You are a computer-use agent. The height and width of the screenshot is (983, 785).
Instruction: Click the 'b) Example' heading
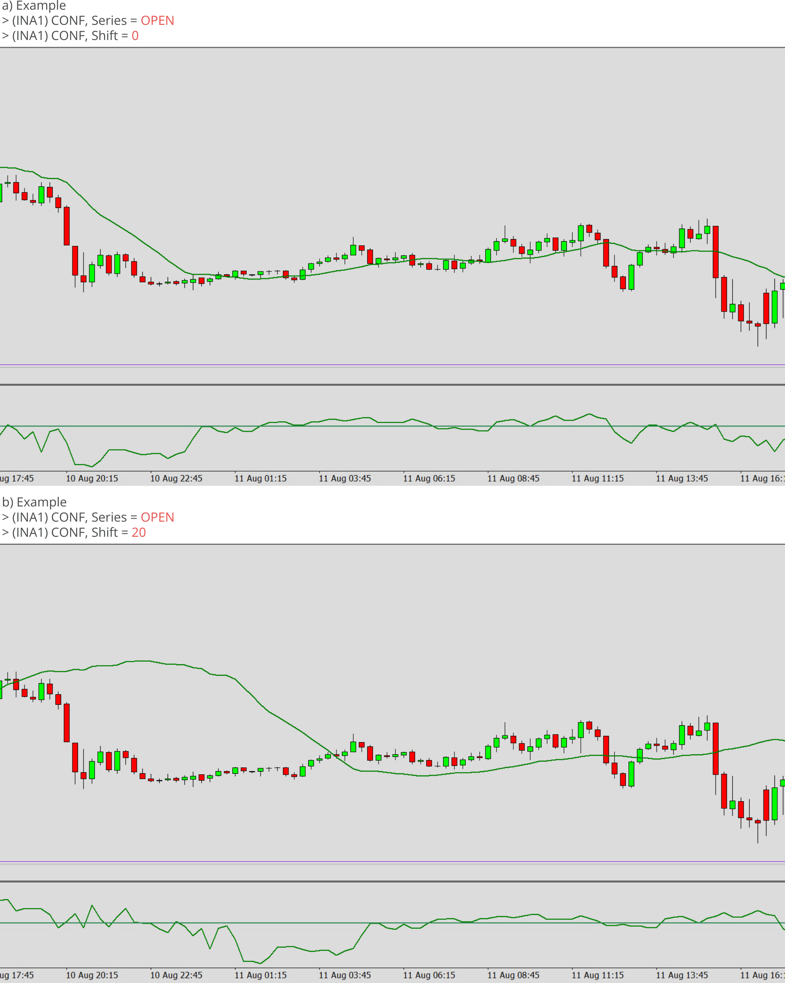tap(34, 502)
